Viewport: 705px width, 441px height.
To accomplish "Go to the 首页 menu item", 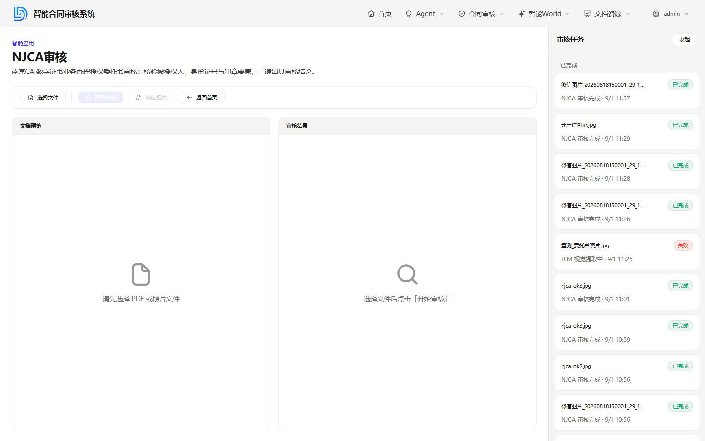I will click(379, 14).
